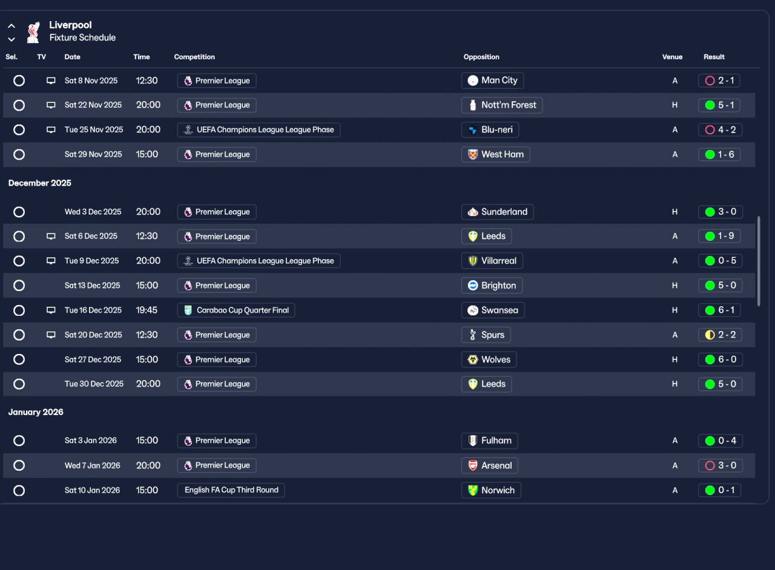The width and height of the screenshot is (775, 570).
Task: Click the Champions League logo on the Blu-neri row
Action: (x=188, y=129)
